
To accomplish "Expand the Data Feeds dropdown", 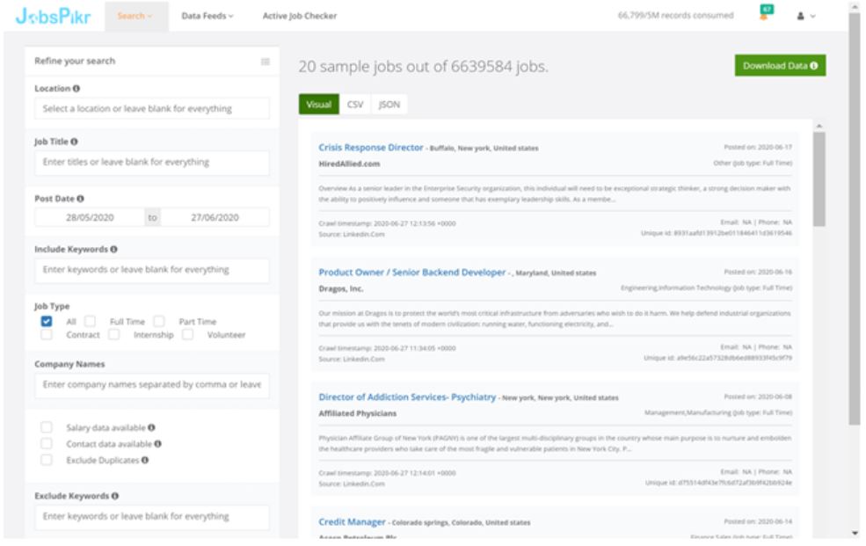I will click(x=207, y=16).
